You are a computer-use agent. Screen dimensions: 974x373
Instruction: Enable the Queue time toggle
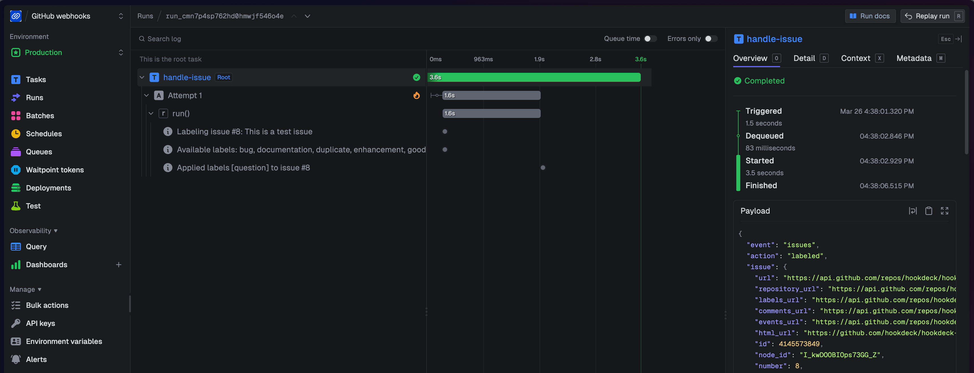[650, 38]
